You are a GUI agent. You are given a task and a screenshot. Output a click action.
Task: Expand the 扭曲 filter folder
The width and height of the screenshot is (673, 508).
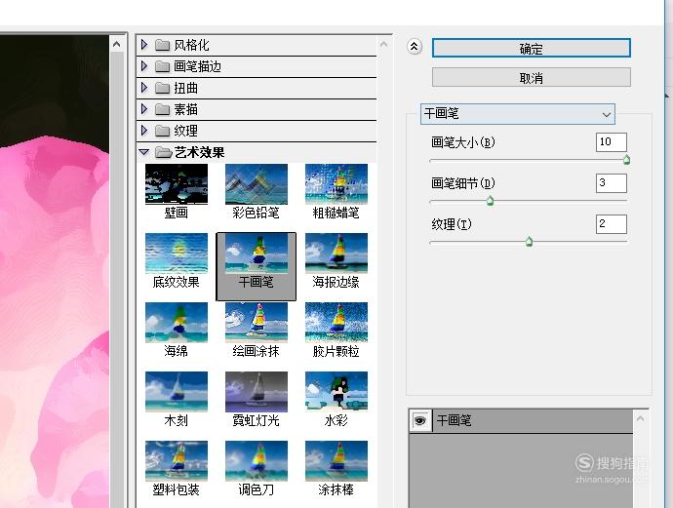[x=144, y=88]
